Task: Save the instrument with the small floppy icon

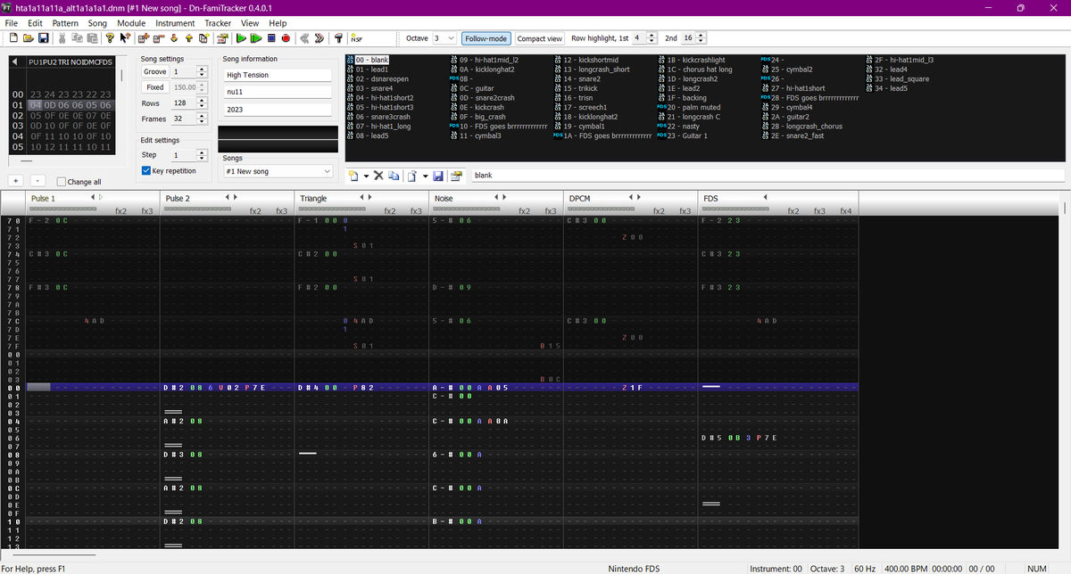Action: (438, 176)
